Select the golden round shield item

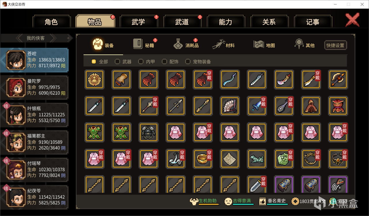(x=95, y=79)
